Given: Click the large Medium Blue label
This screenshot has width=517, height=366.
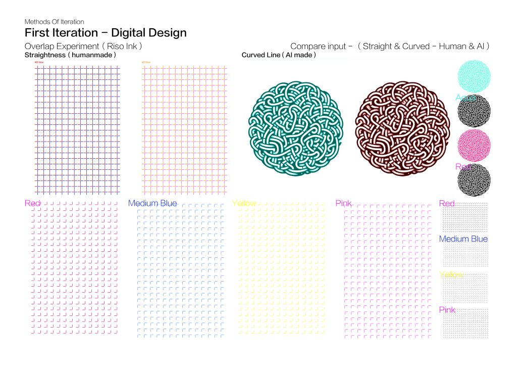Looking at the screenshot, I should [152, 203].
